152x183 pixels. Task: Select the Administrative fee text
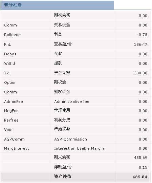pos(72,102)
